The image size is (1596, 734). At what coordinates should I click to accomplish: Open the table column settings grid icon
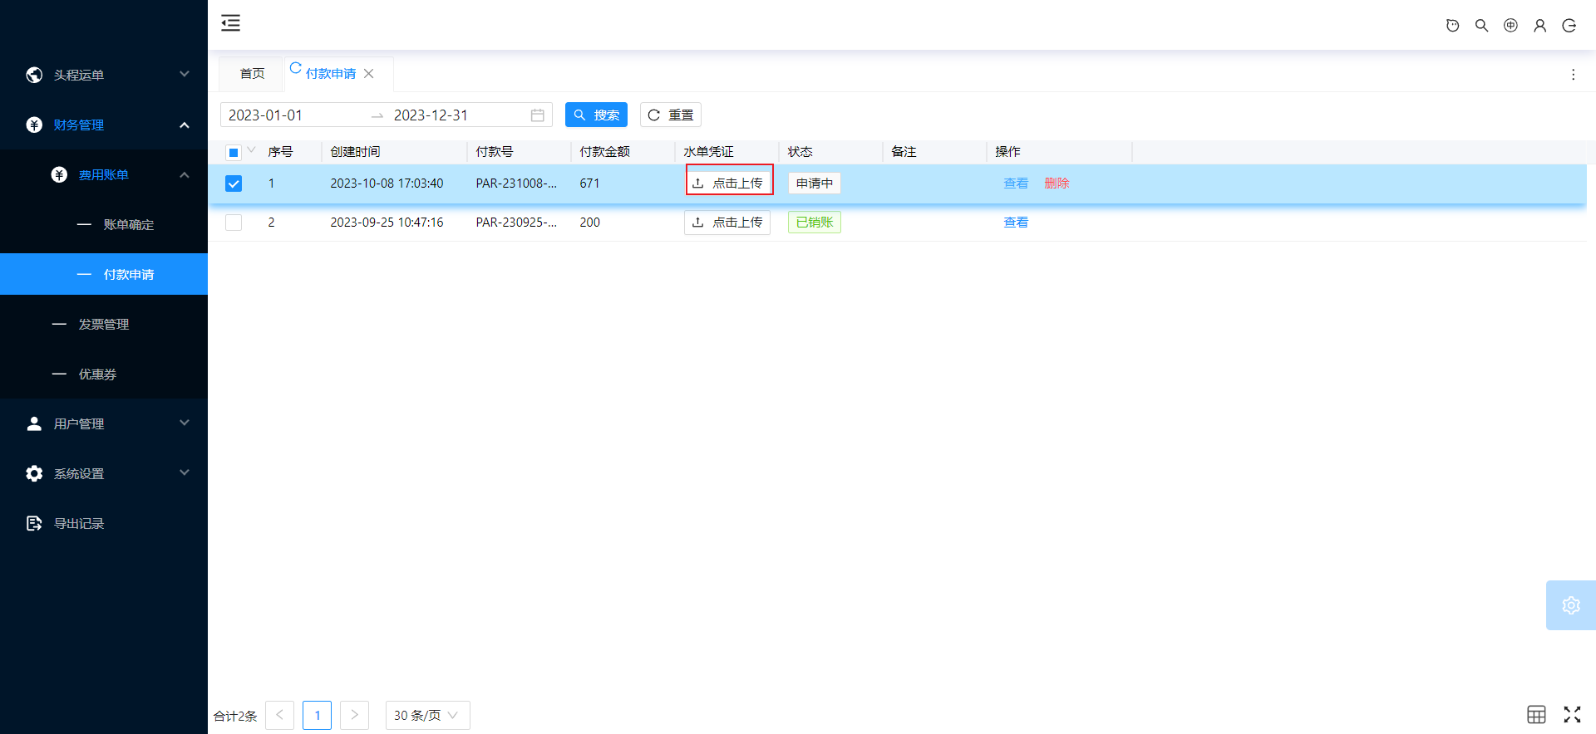pyautogui.click(x=1536, y=714)
